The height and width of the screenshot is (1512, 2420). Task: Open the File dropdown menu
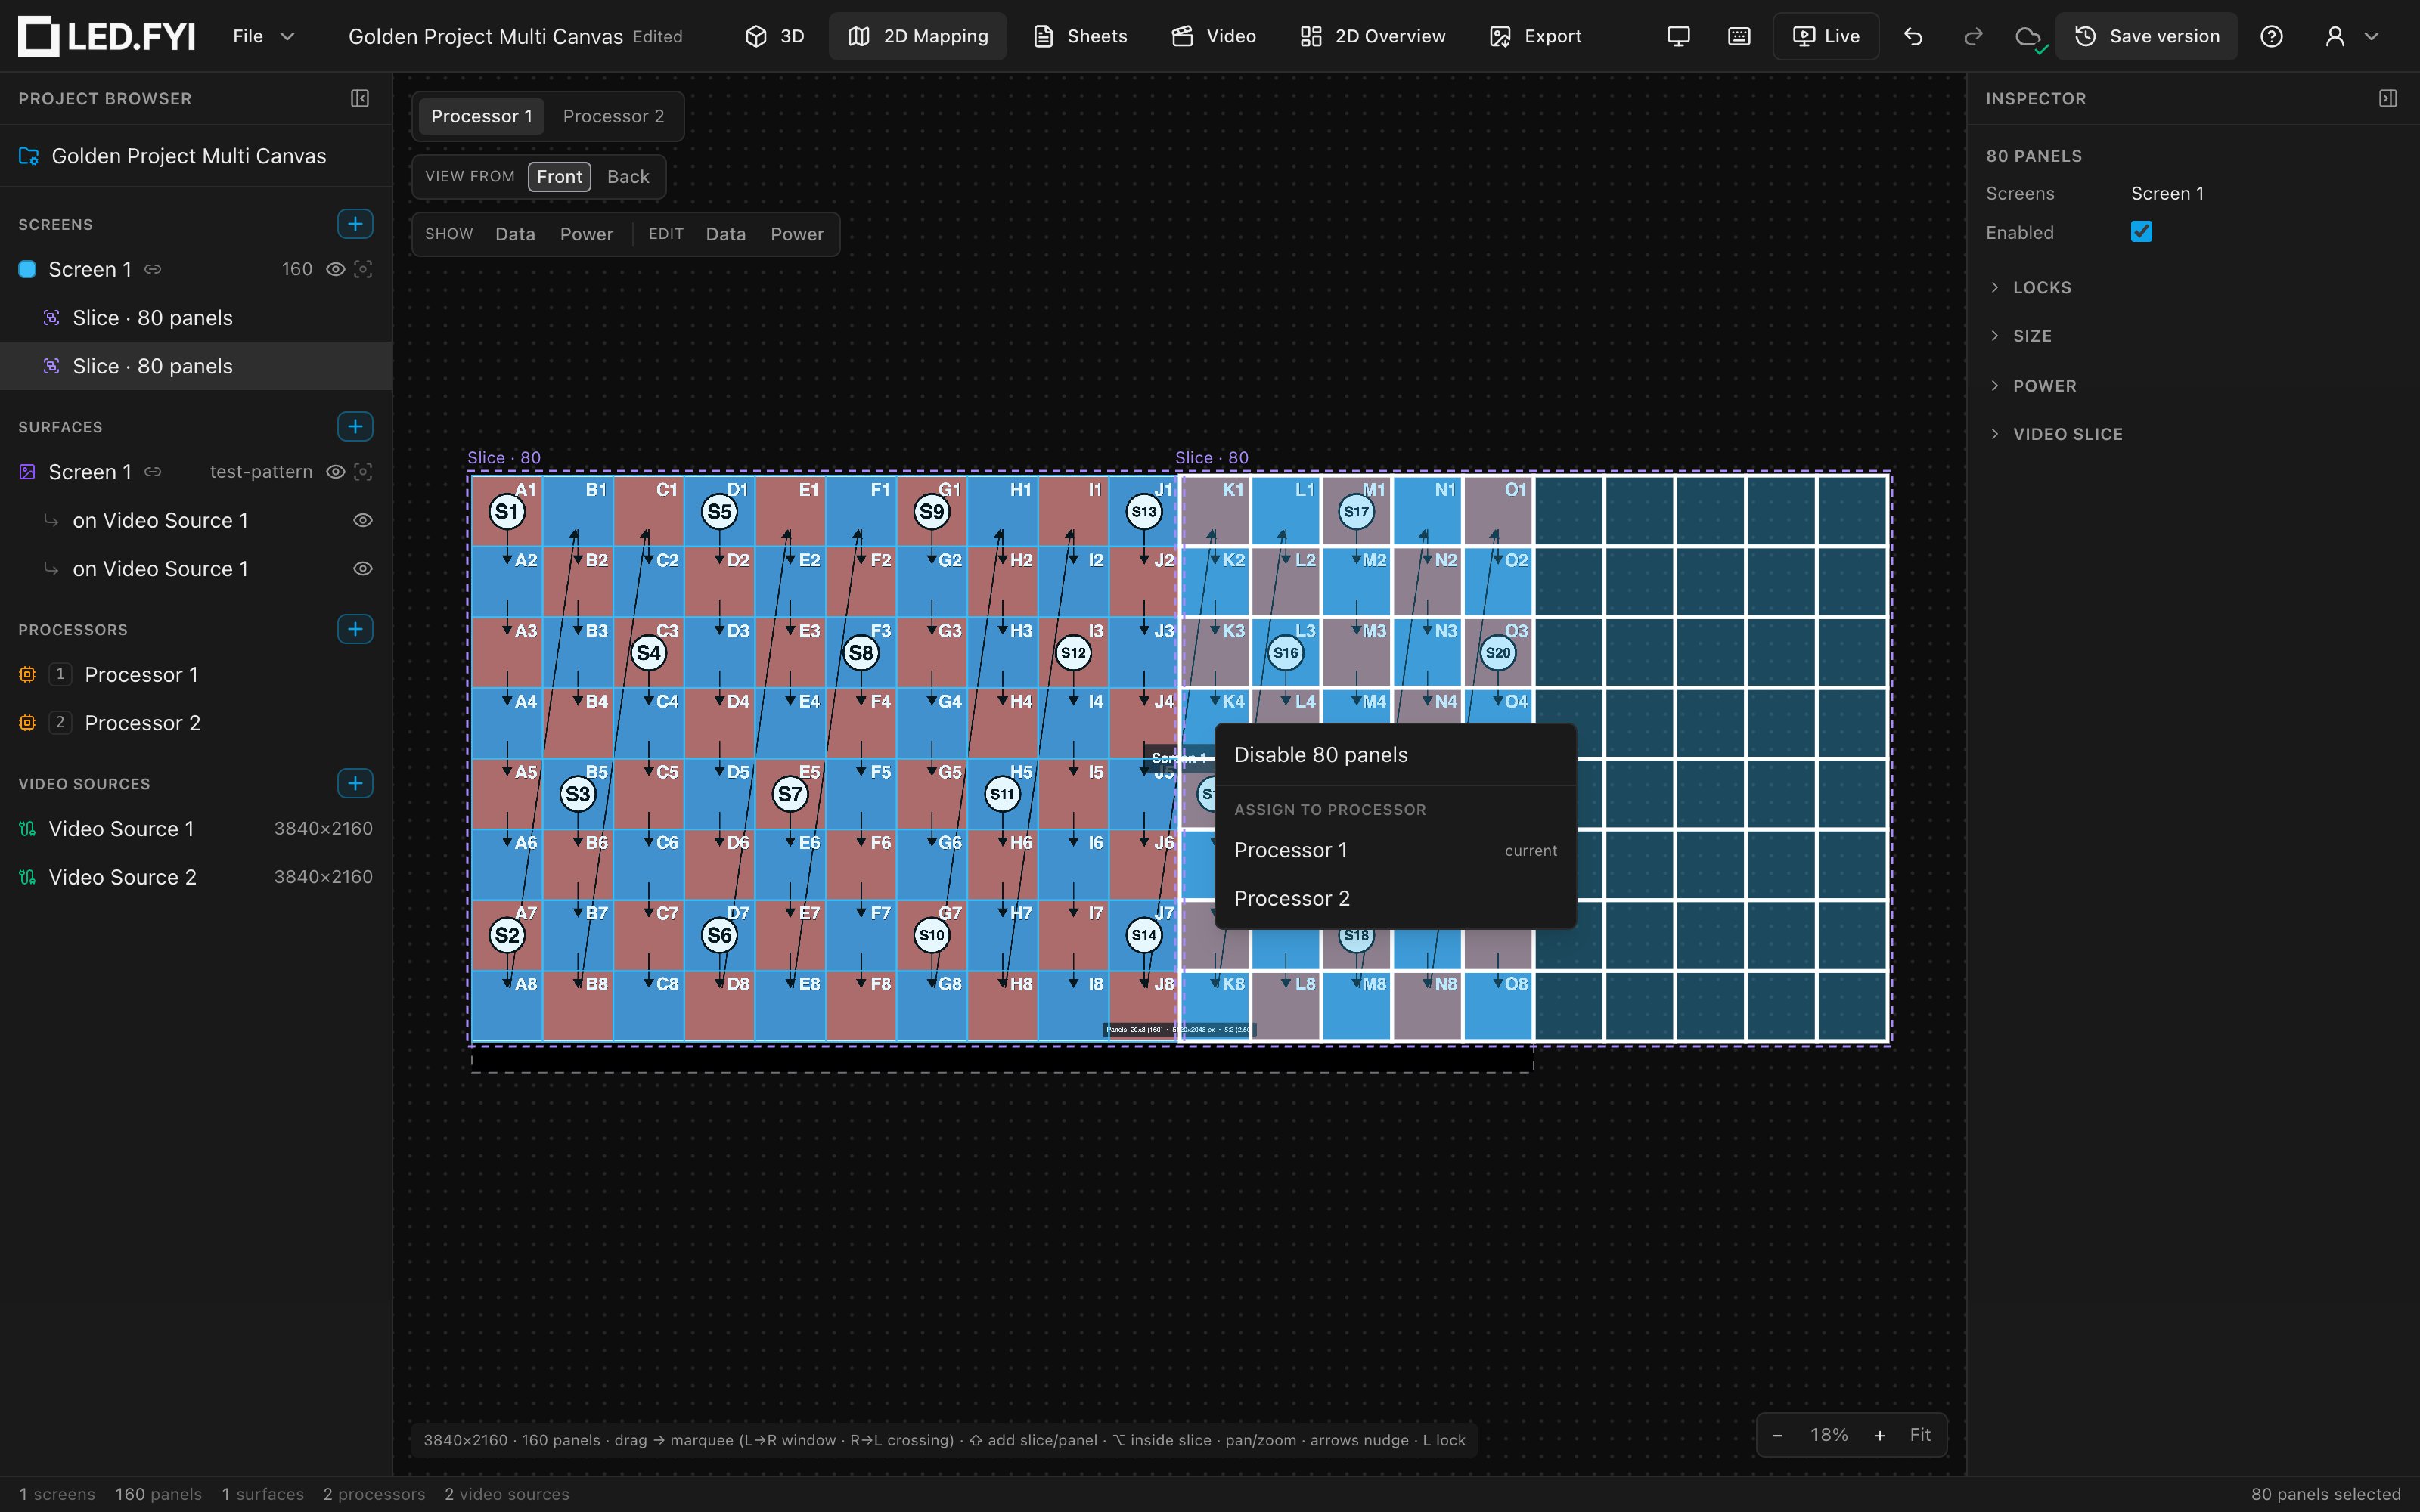pyautogui.click(x=263, y=37)
